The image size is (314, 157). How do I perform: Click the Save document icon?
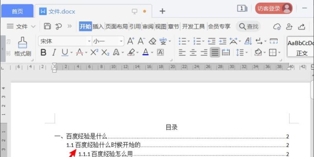click(47, 26)
